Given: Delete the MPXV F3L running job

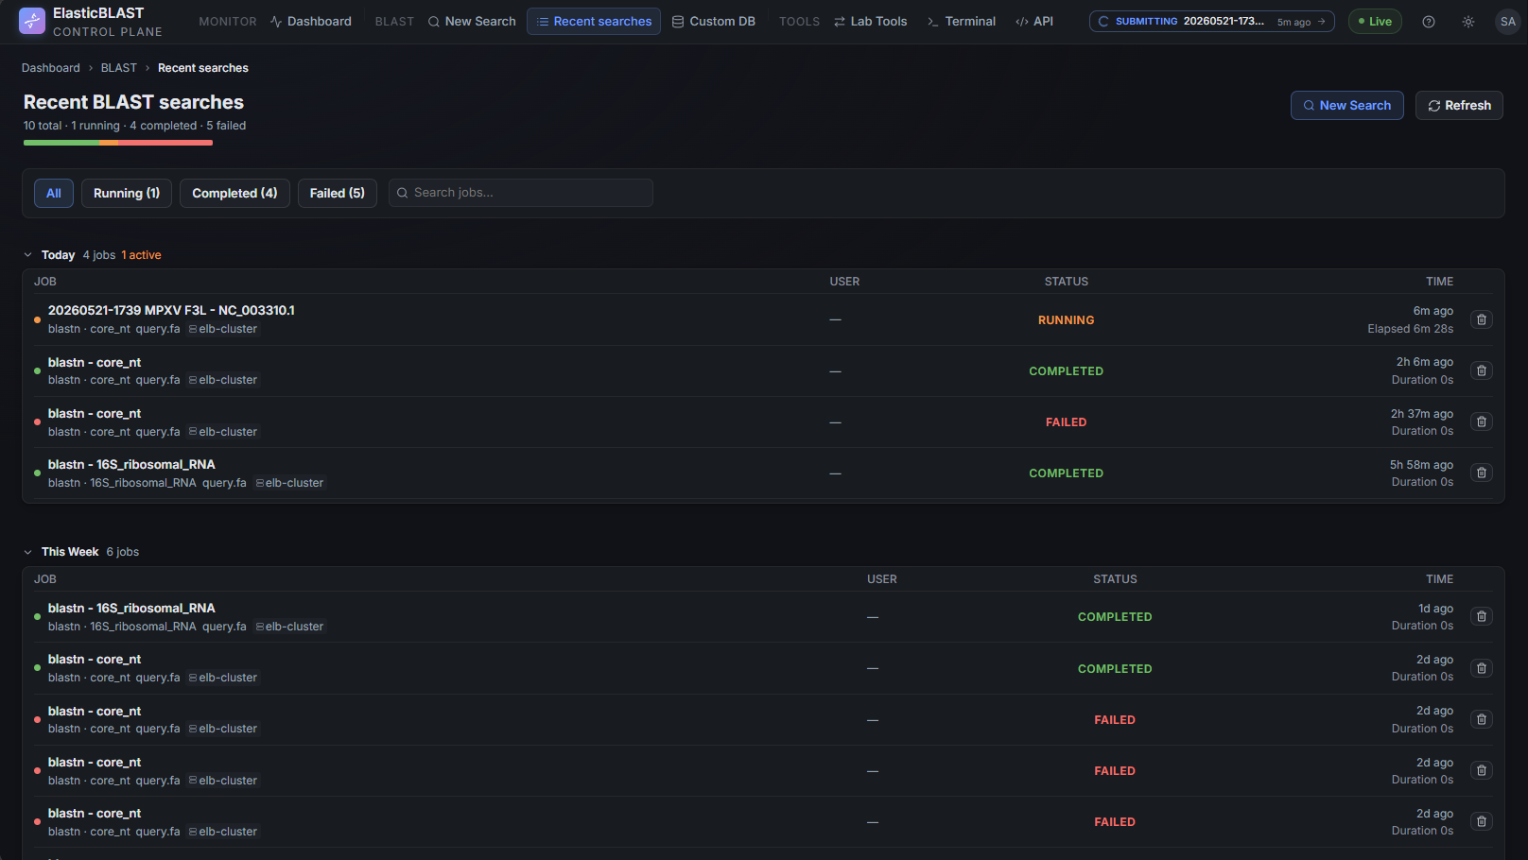Looking at the screenshot, I should pos(1482,319).
